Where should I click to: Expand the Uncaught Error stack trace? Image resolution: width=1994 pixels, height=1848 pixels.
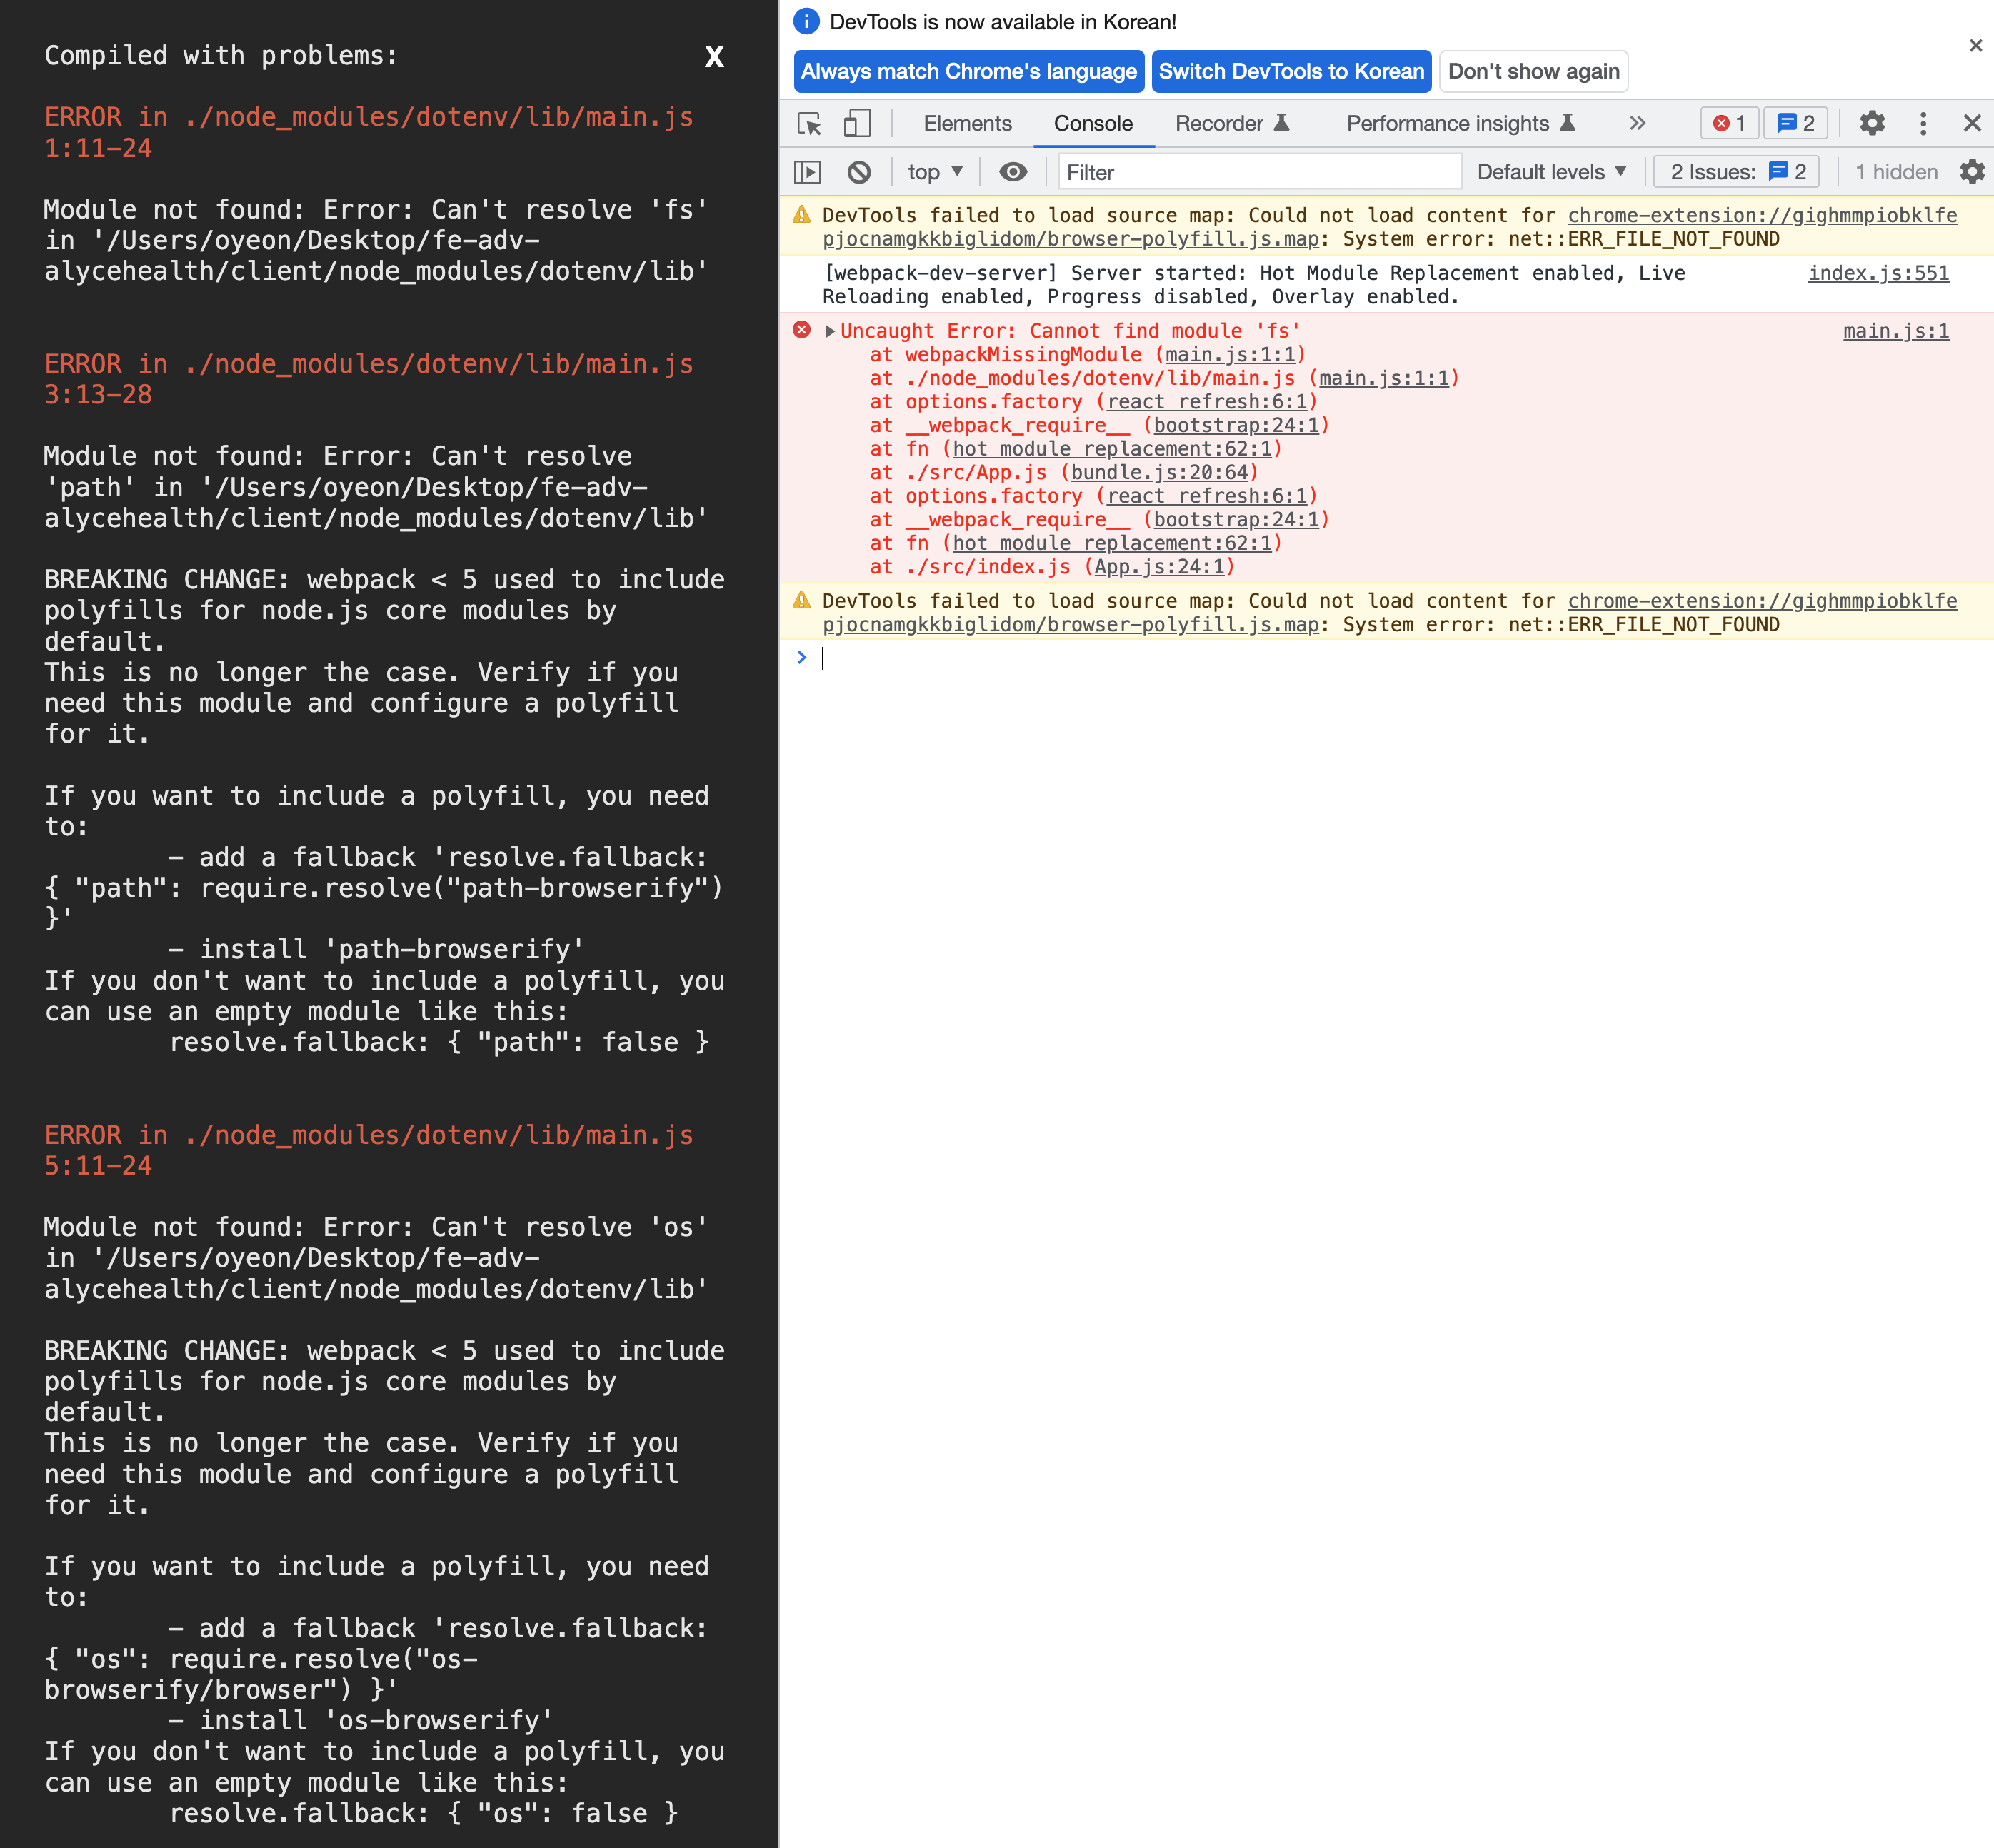click(830, 331)
